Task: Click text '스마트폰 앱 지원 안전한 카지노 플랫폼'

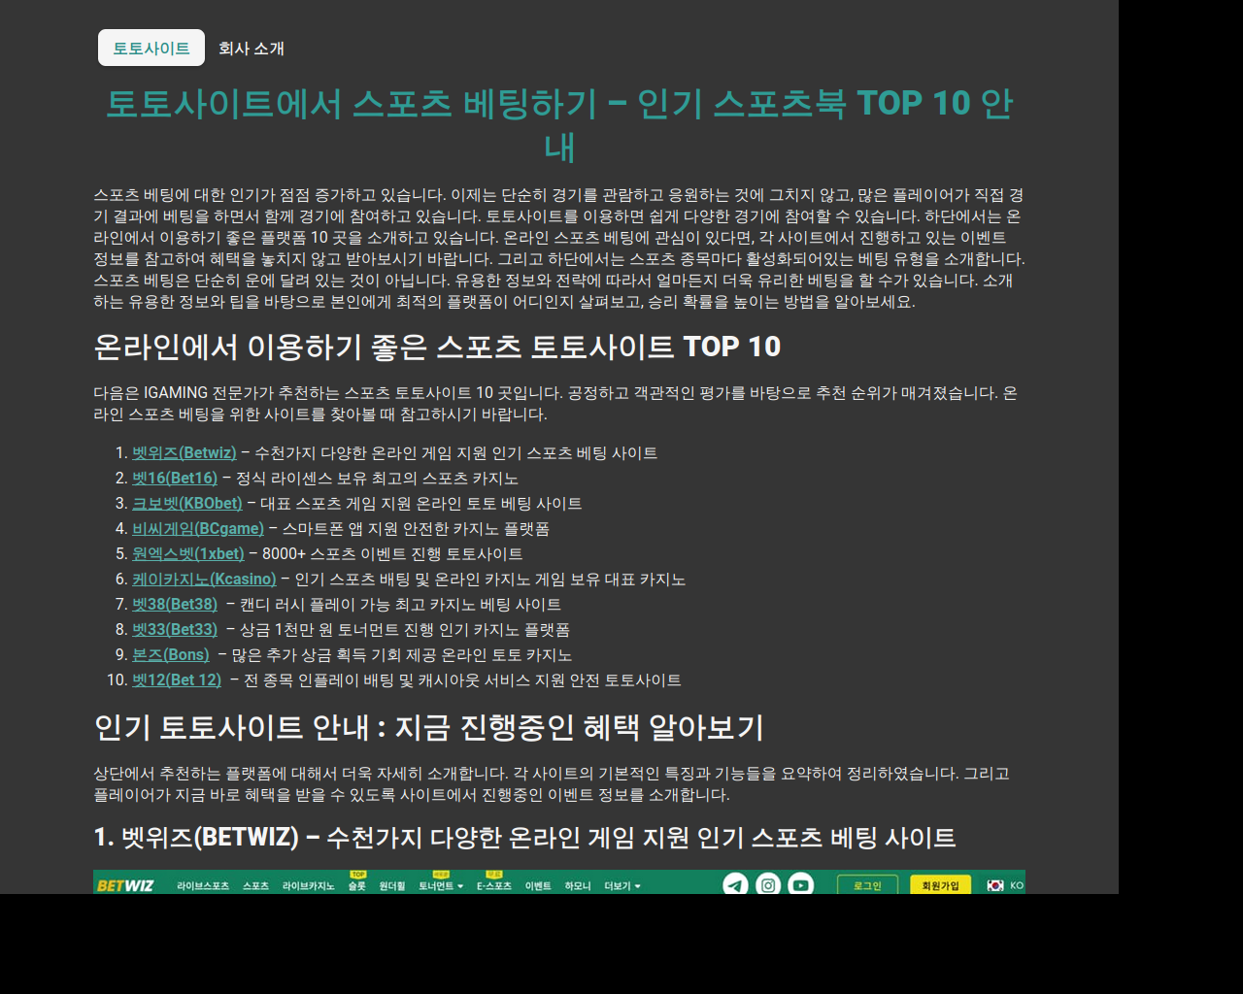Action: click(x=416, y=529)
